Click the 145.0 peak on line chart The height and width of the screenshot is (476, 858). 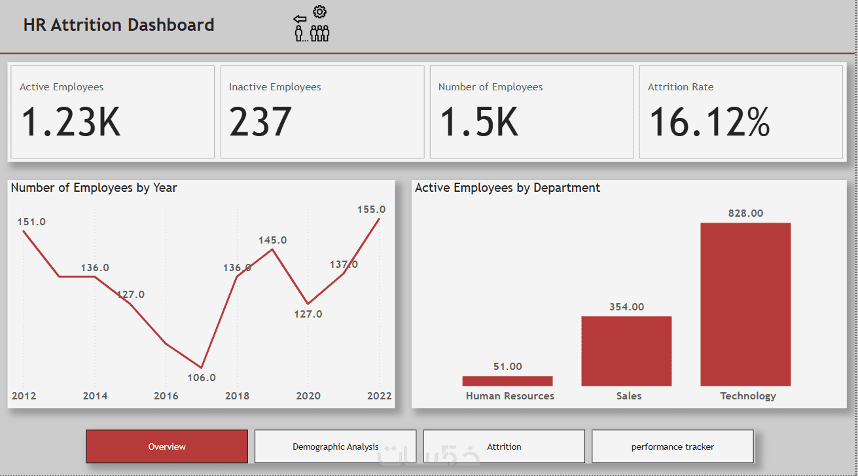(x=272, y=249)
